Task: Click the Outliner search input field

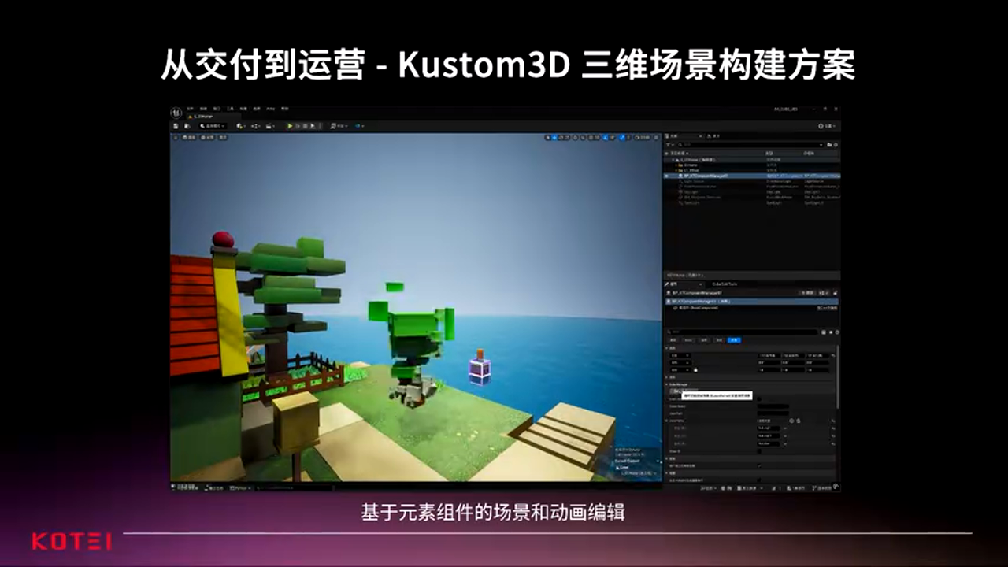Action: (747, 145)
